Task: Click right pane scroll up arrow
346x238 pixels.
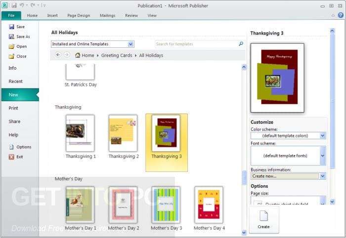Action: click(332, 31)
